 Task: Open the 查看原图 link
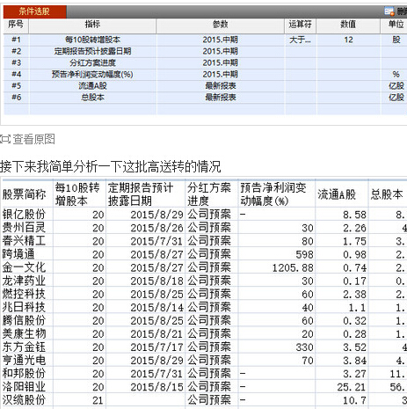(33, 139)
